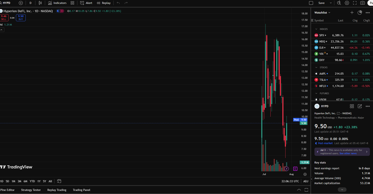
Task: Open the Pine Editor tab
Action: tap(7, 190)
